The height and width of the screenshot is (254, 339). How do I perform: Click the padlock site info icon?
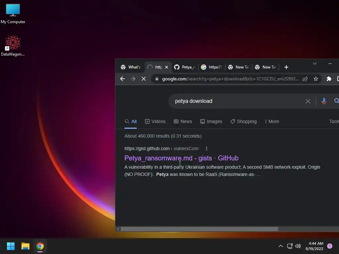click(157, 79)
